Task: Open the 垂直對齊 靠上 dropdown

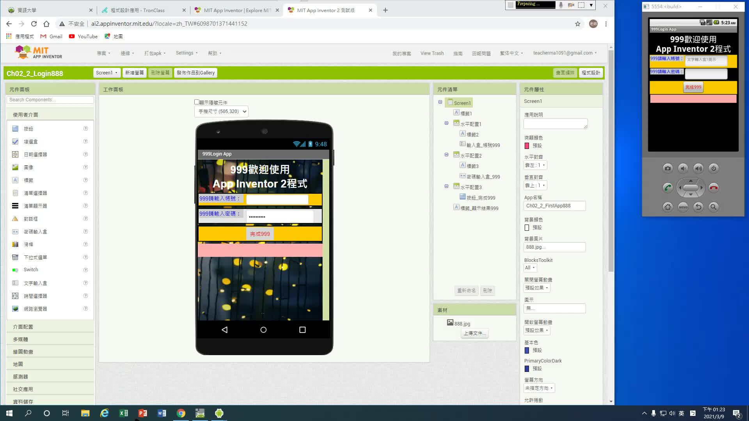Action: coord(535,186)
